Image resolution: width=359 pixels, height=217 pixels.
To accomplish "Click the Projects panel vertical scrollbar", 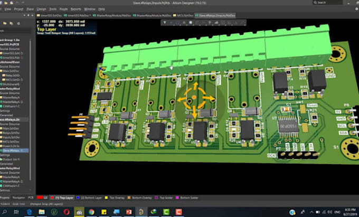I will pos(31,110).
